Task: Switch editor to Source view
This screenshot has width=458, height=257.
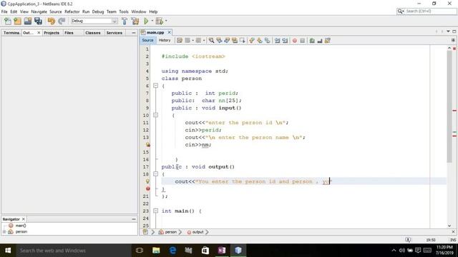Action: coord(148,40)
